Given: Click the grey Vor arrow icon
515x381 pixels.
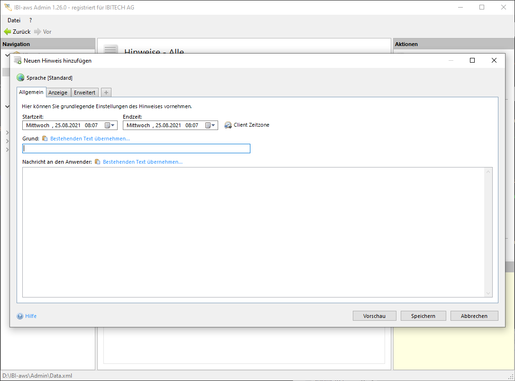Looking at the screenshot, I should point(37,32).
